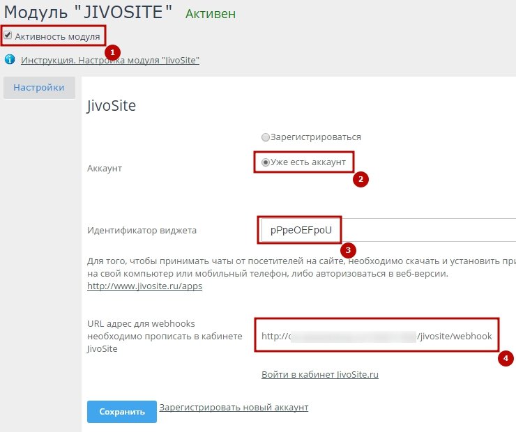Click the blue info icon
Screen dimensions: 516x432
pyautogui.click(x=10, y=59)
